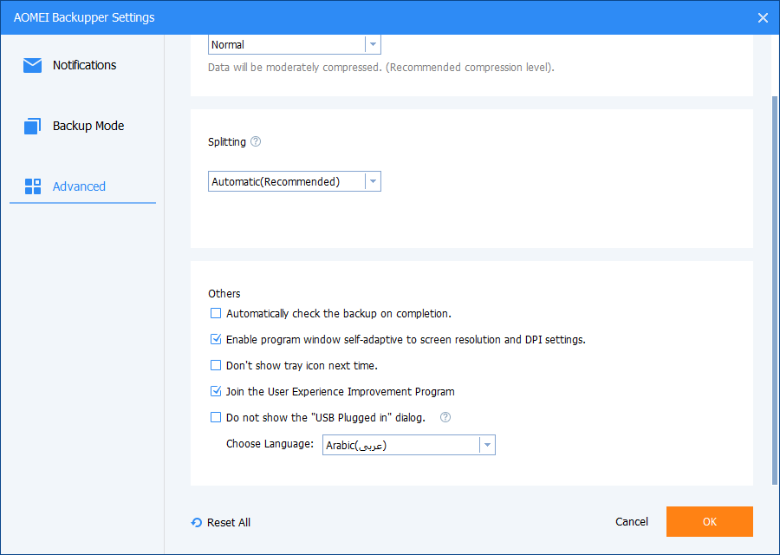Open the Notifications settings tab
780x555 pixels.
pos(82,65)
